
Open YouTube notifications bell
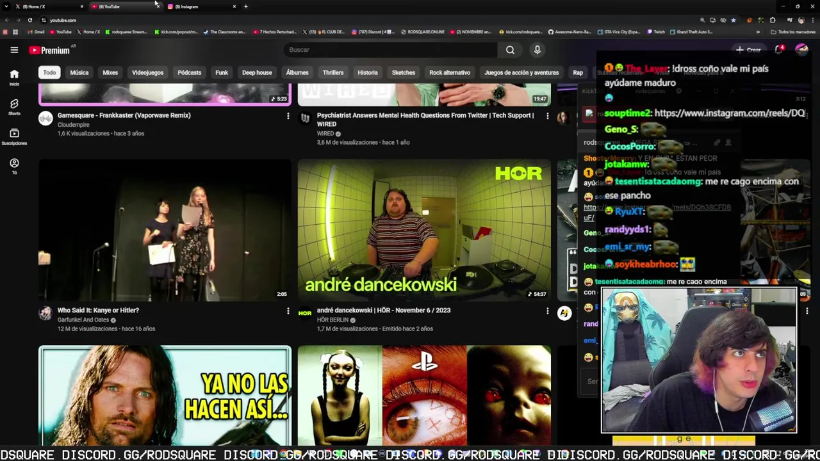779,49
